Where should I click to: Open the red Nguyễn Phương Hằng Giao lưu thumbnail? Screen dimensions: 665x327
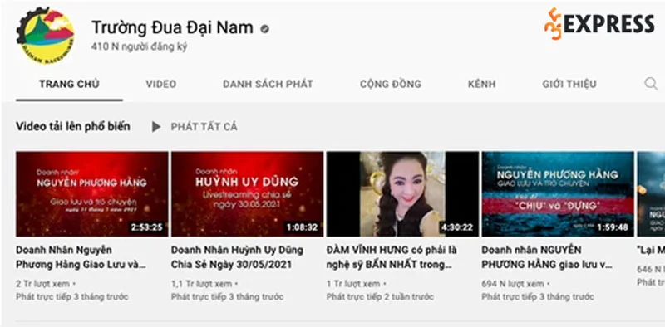tap(92, 194)
